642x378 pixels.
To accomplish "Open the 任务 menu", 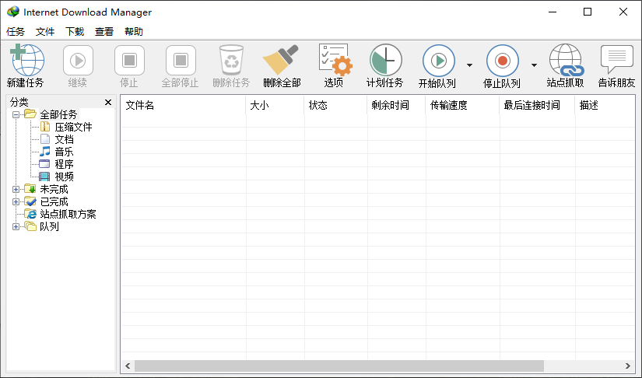I will tap(16, 31).
